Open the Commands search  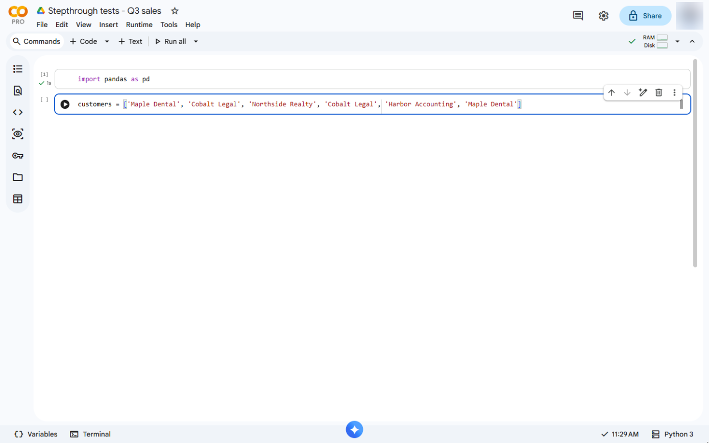(x=37, y=41)
